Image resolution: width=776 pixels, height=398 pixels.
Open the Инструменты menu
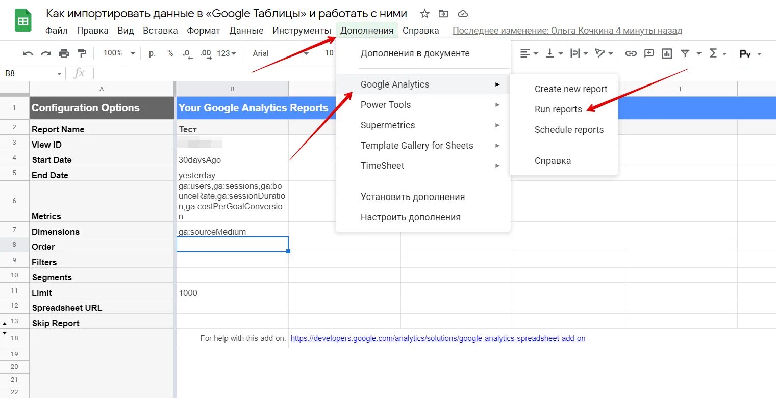[302, 31]
